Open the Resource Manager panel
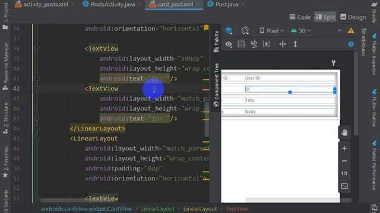The height and width of the screenshot is (213, 380). tap(5, 66)
